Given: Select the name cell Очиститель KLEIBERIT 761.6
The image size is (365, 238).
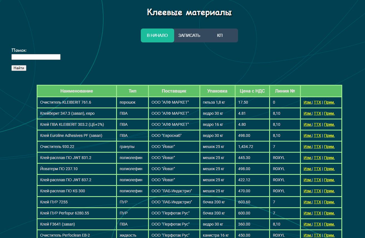Looking at the screenshot, I should [77, 102].
